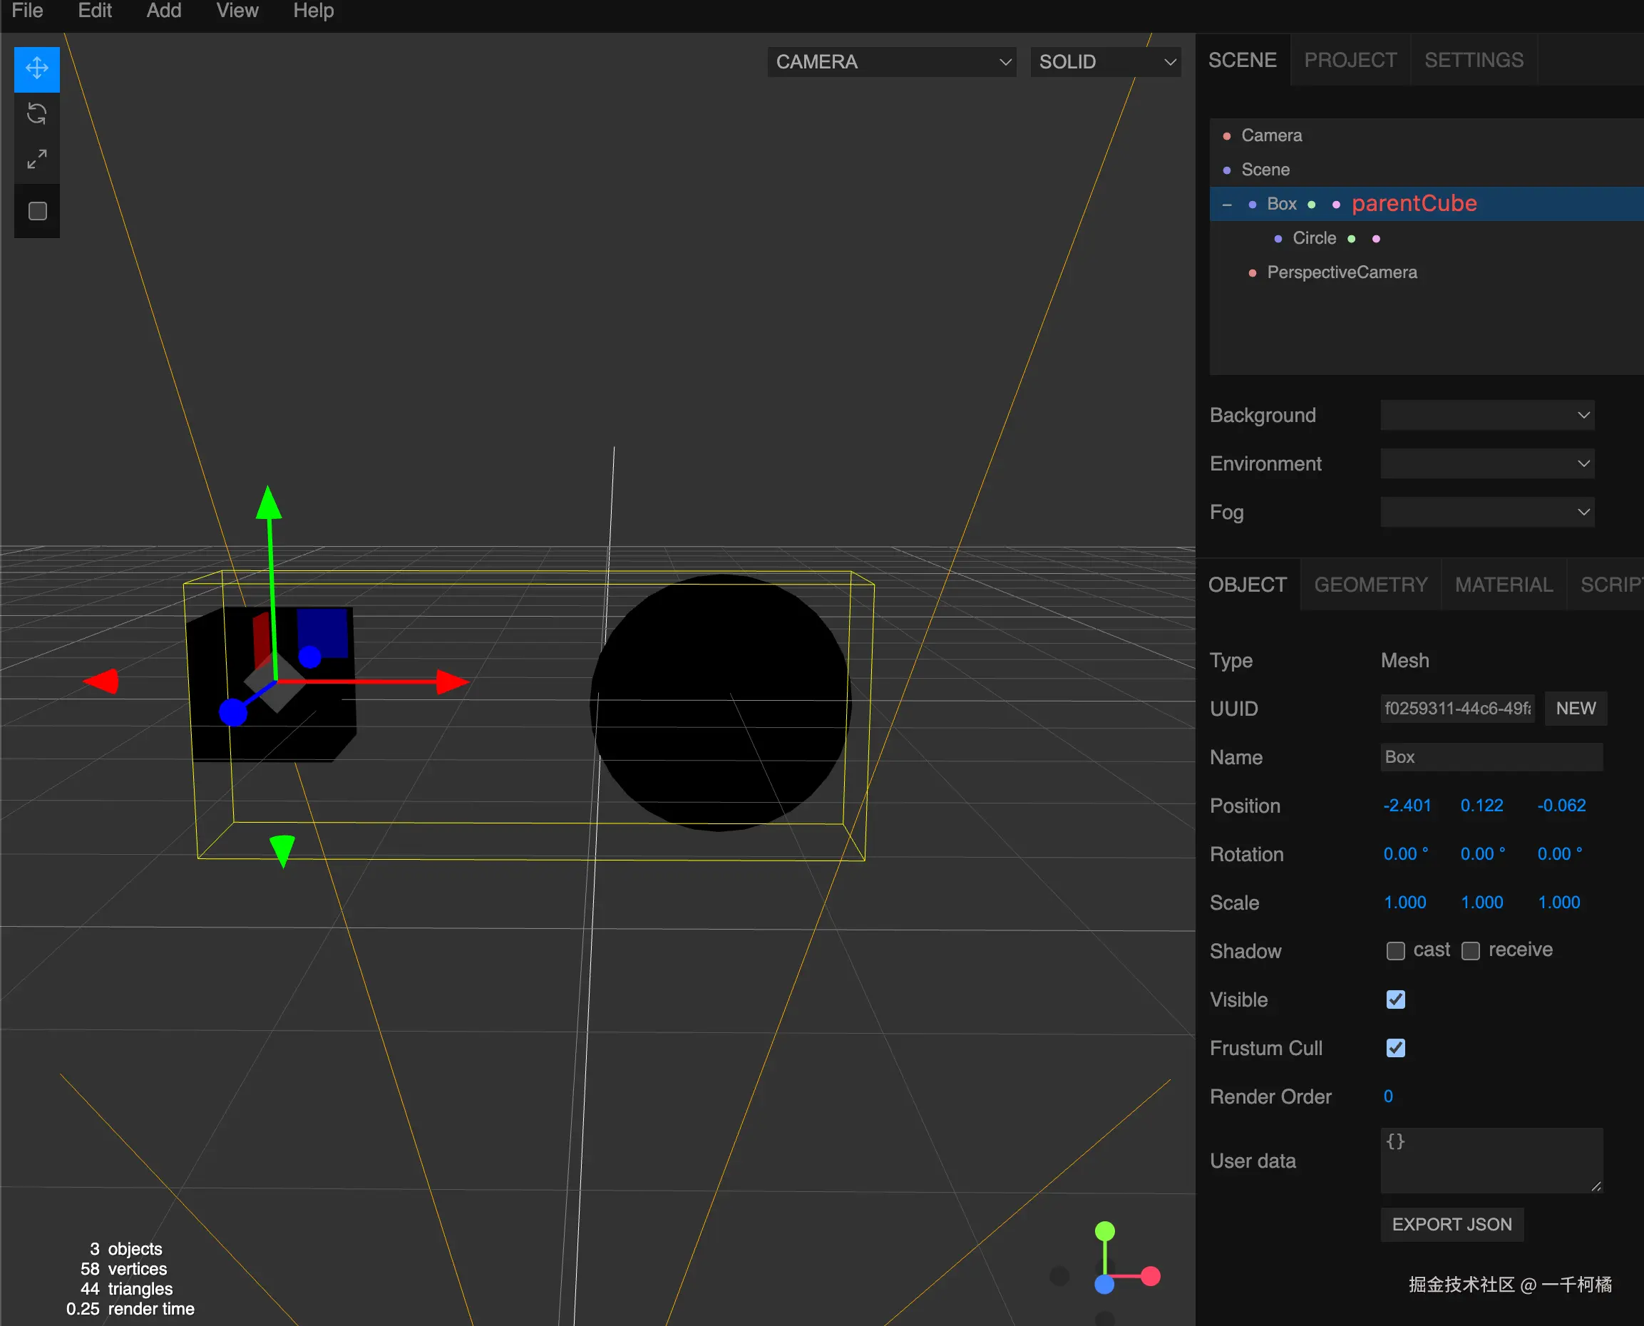
Task: Click the NEW UUID button
Action: point(1576,708)
